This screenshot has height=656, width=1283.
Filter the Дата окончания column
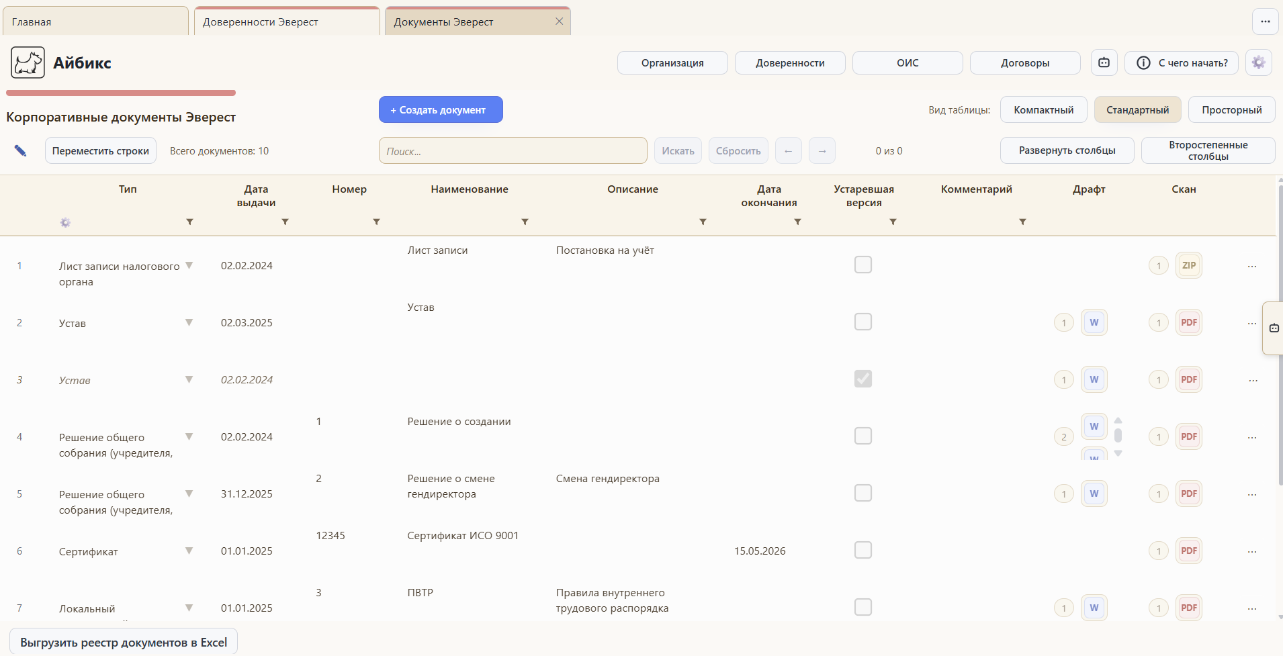797,222
